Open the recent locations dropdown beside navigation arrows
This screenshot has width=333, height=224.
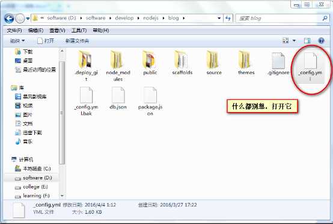pos(28,19)
